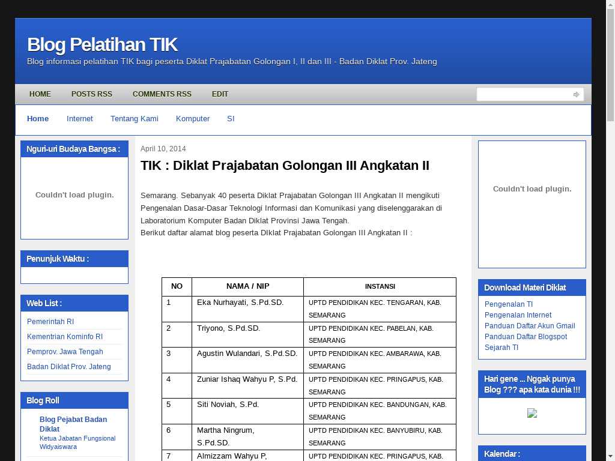The width and height of the screenshot is (615, 461).
Task: Select the EDIT menu item
Action: pos(220,94)
